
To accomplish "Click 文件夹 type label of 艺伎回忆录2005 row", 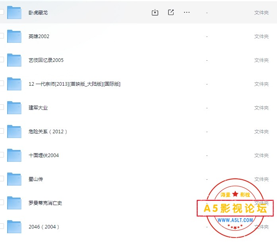I will point(262,60).
